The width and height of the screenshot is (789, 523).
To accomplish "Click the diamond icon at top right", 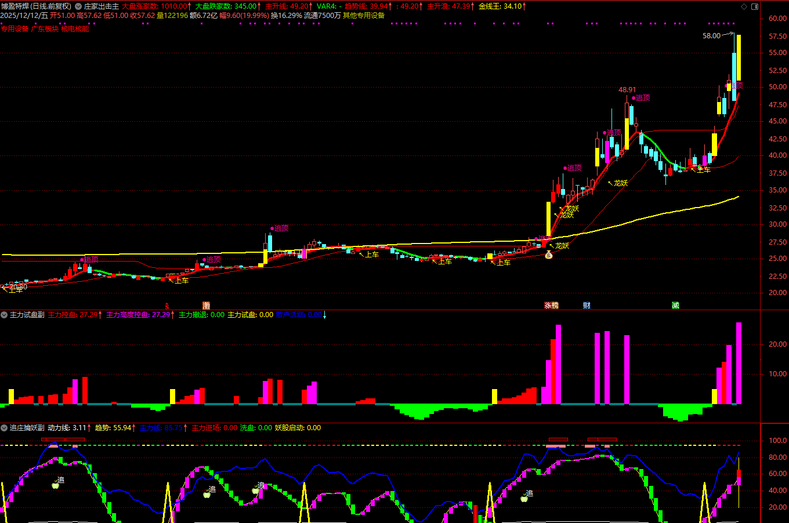I will [744, 6].
